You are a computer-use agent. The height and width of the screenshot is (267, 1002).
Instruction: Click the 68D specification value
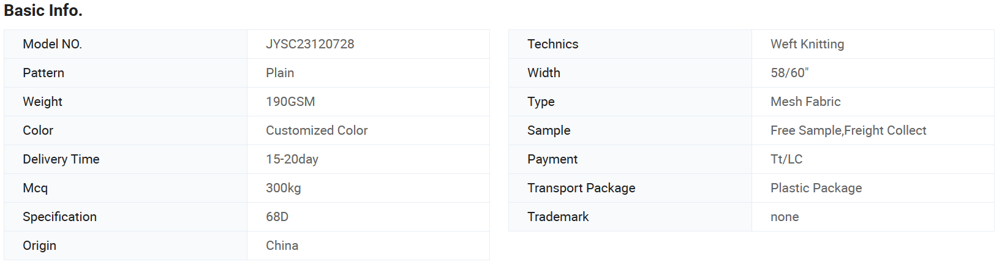tap(277, 217)
